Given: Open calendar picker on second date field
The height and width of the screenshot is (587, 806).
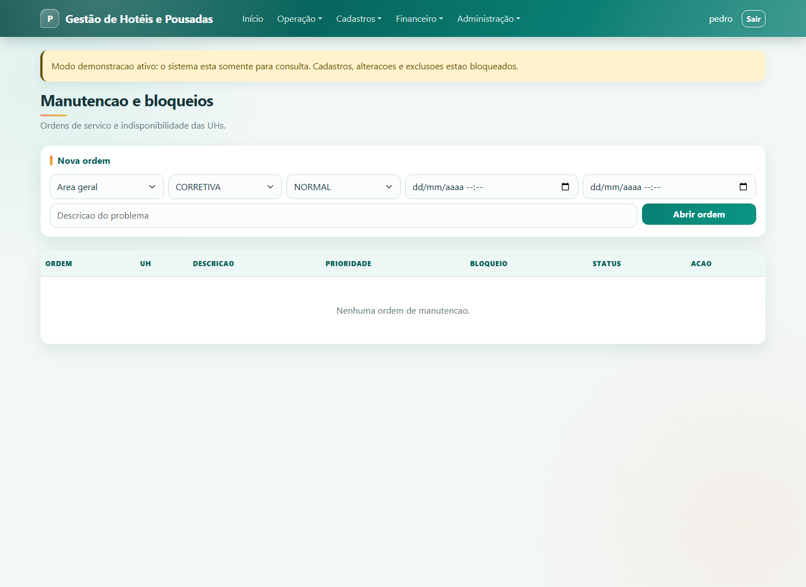Looking at the screenshot, I should click(x=743, y=187).
